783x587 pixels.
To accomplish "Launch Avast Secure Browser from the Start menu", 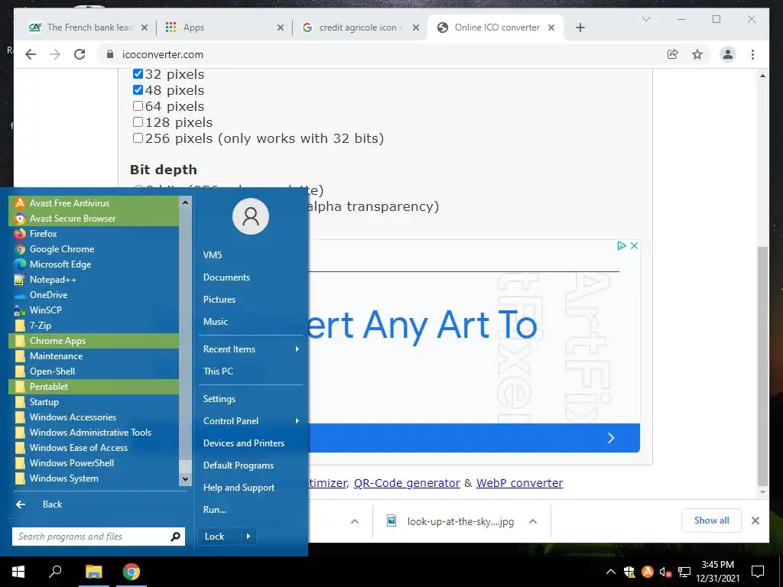I will 93,219.
